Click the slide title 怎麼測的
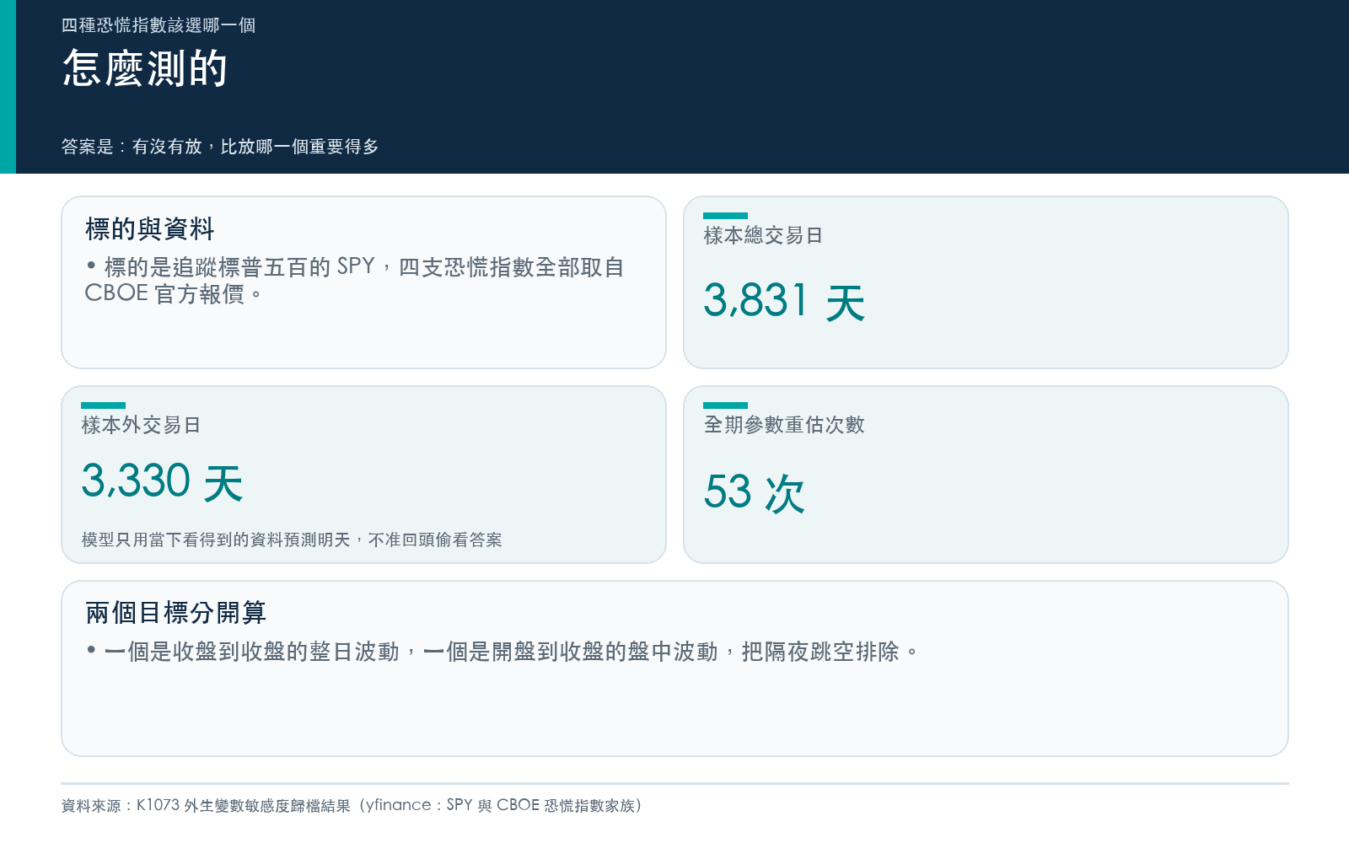The image size is (1349, 843). coord(145,68)
